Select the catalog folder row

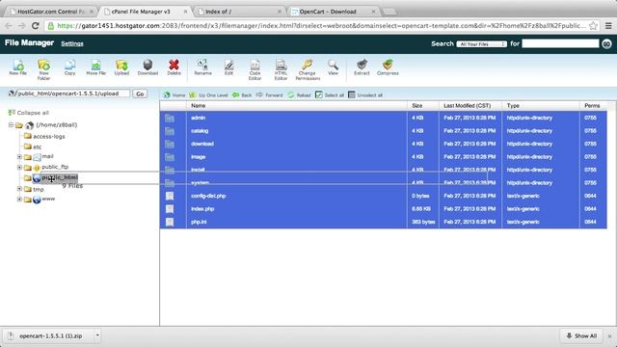pyautogui.click(x=384, y=131)
